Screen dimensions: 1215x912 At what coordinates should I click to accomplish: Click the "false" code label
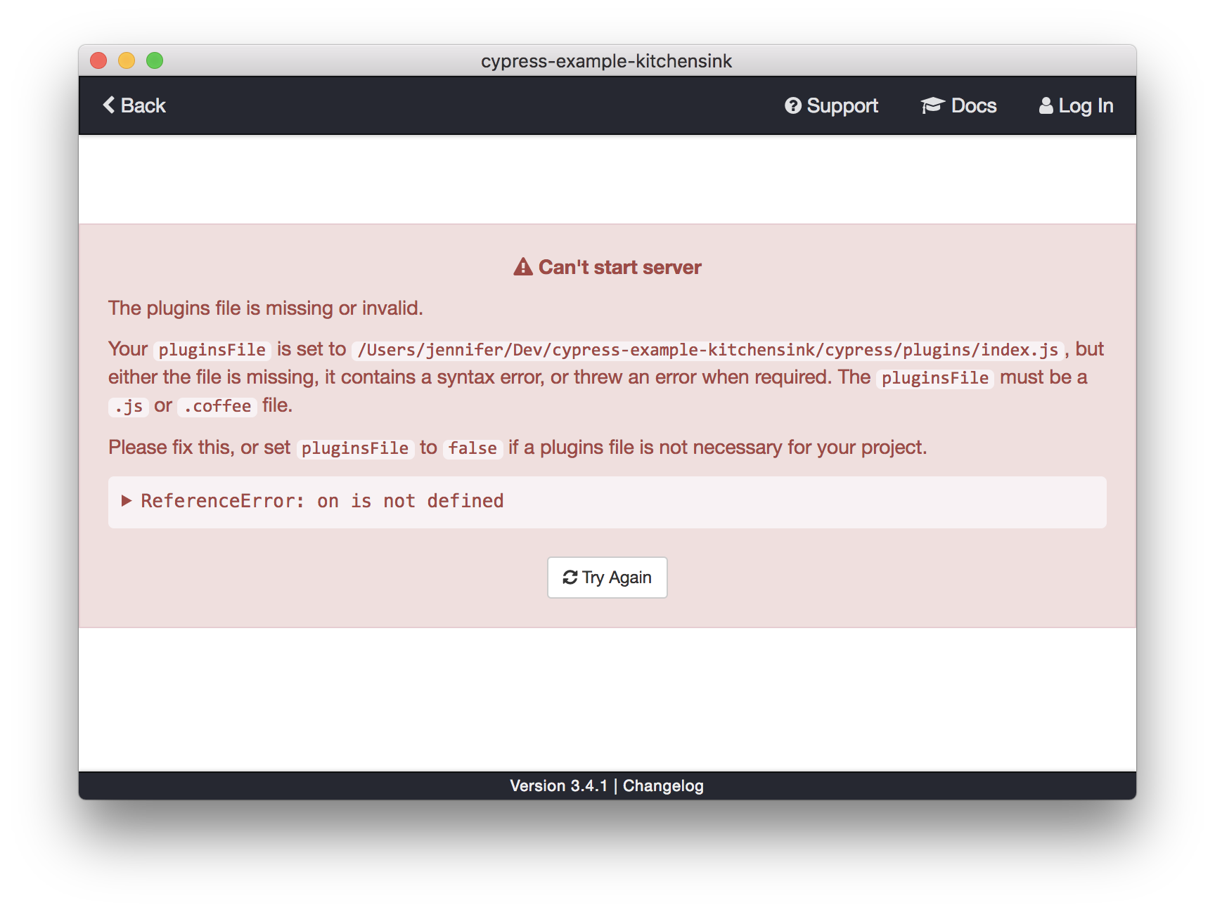point(472,448)
